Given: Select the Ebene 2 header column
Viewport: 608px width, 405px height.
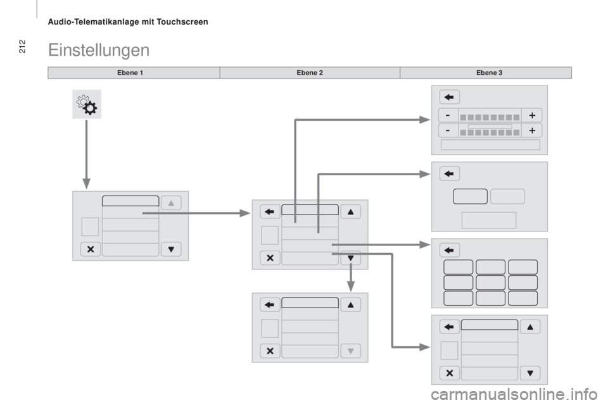Looking at the screenshot, I should click(x=310, y=73).
